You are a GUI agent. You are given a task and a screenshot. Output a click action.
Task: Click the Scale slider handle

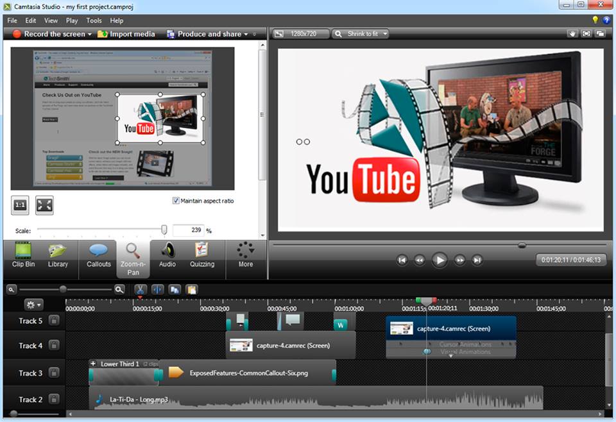164,230
